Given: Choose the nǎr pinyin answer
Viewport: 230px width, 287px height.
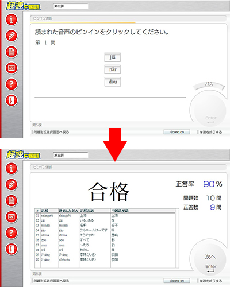Looking at the screenshot, I should click(x=113, y=69).
